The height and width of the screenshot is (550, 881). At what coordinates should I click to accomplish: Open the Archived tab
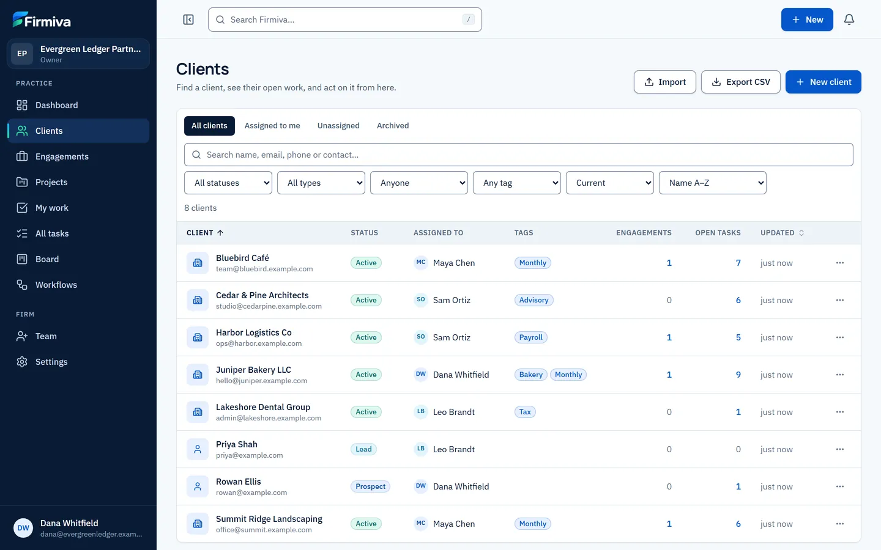click(393, 126)
